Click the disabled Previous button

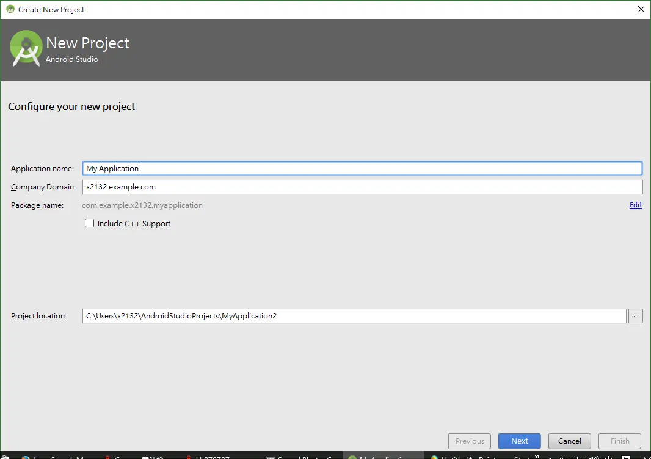point(469,441)
